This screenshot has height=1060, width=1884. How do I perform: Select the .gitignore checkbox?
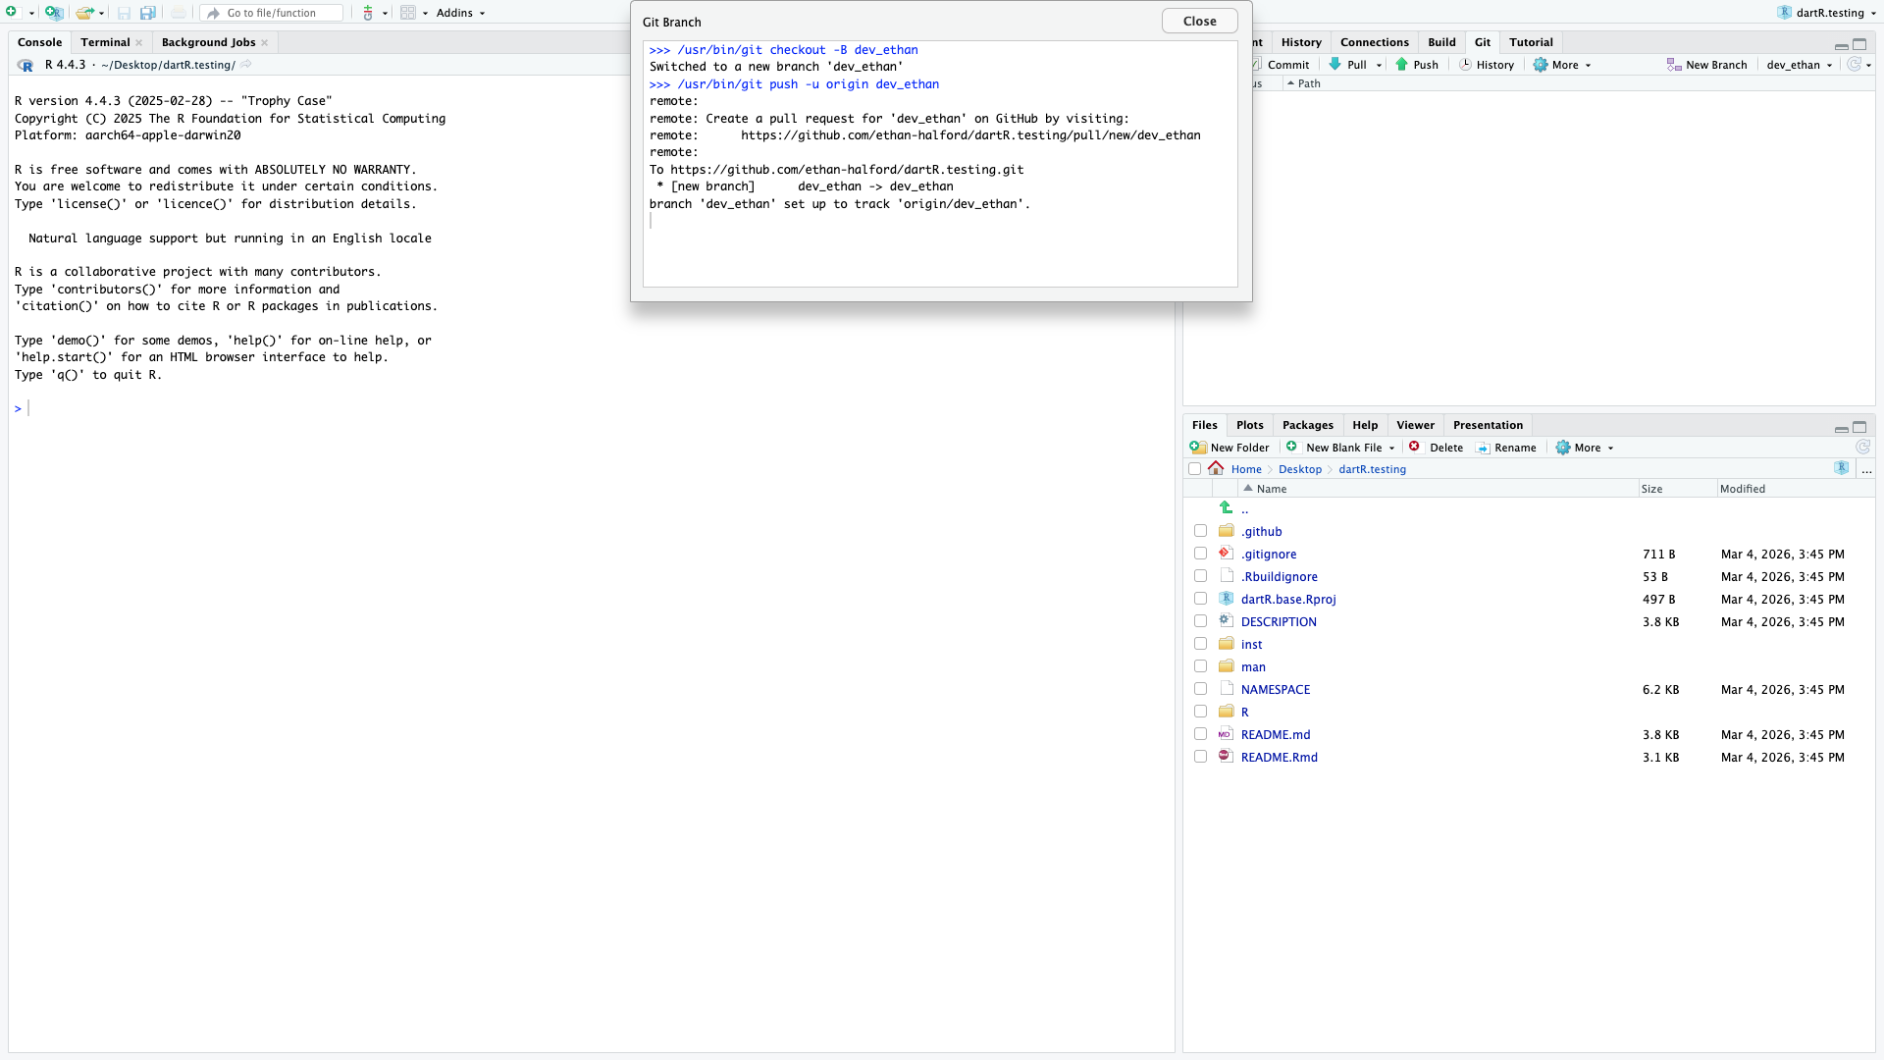(x=1200, y=554)
